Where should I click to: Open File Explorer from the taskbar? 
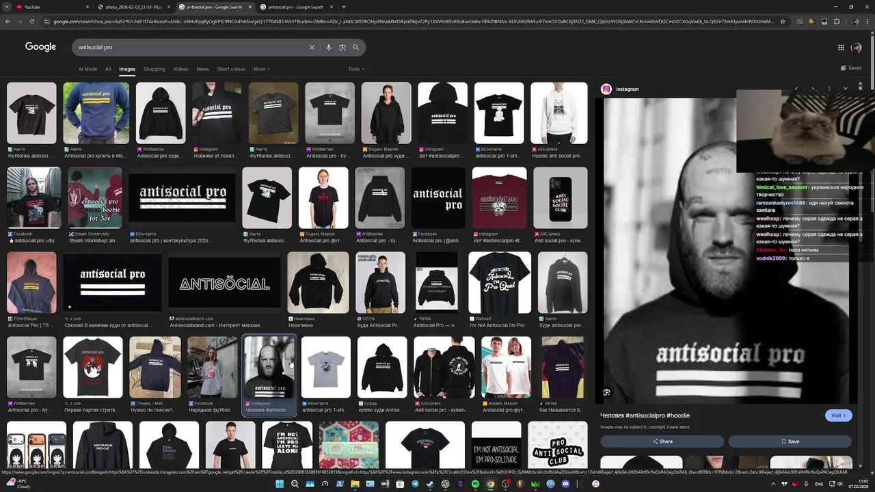point(355,484)
